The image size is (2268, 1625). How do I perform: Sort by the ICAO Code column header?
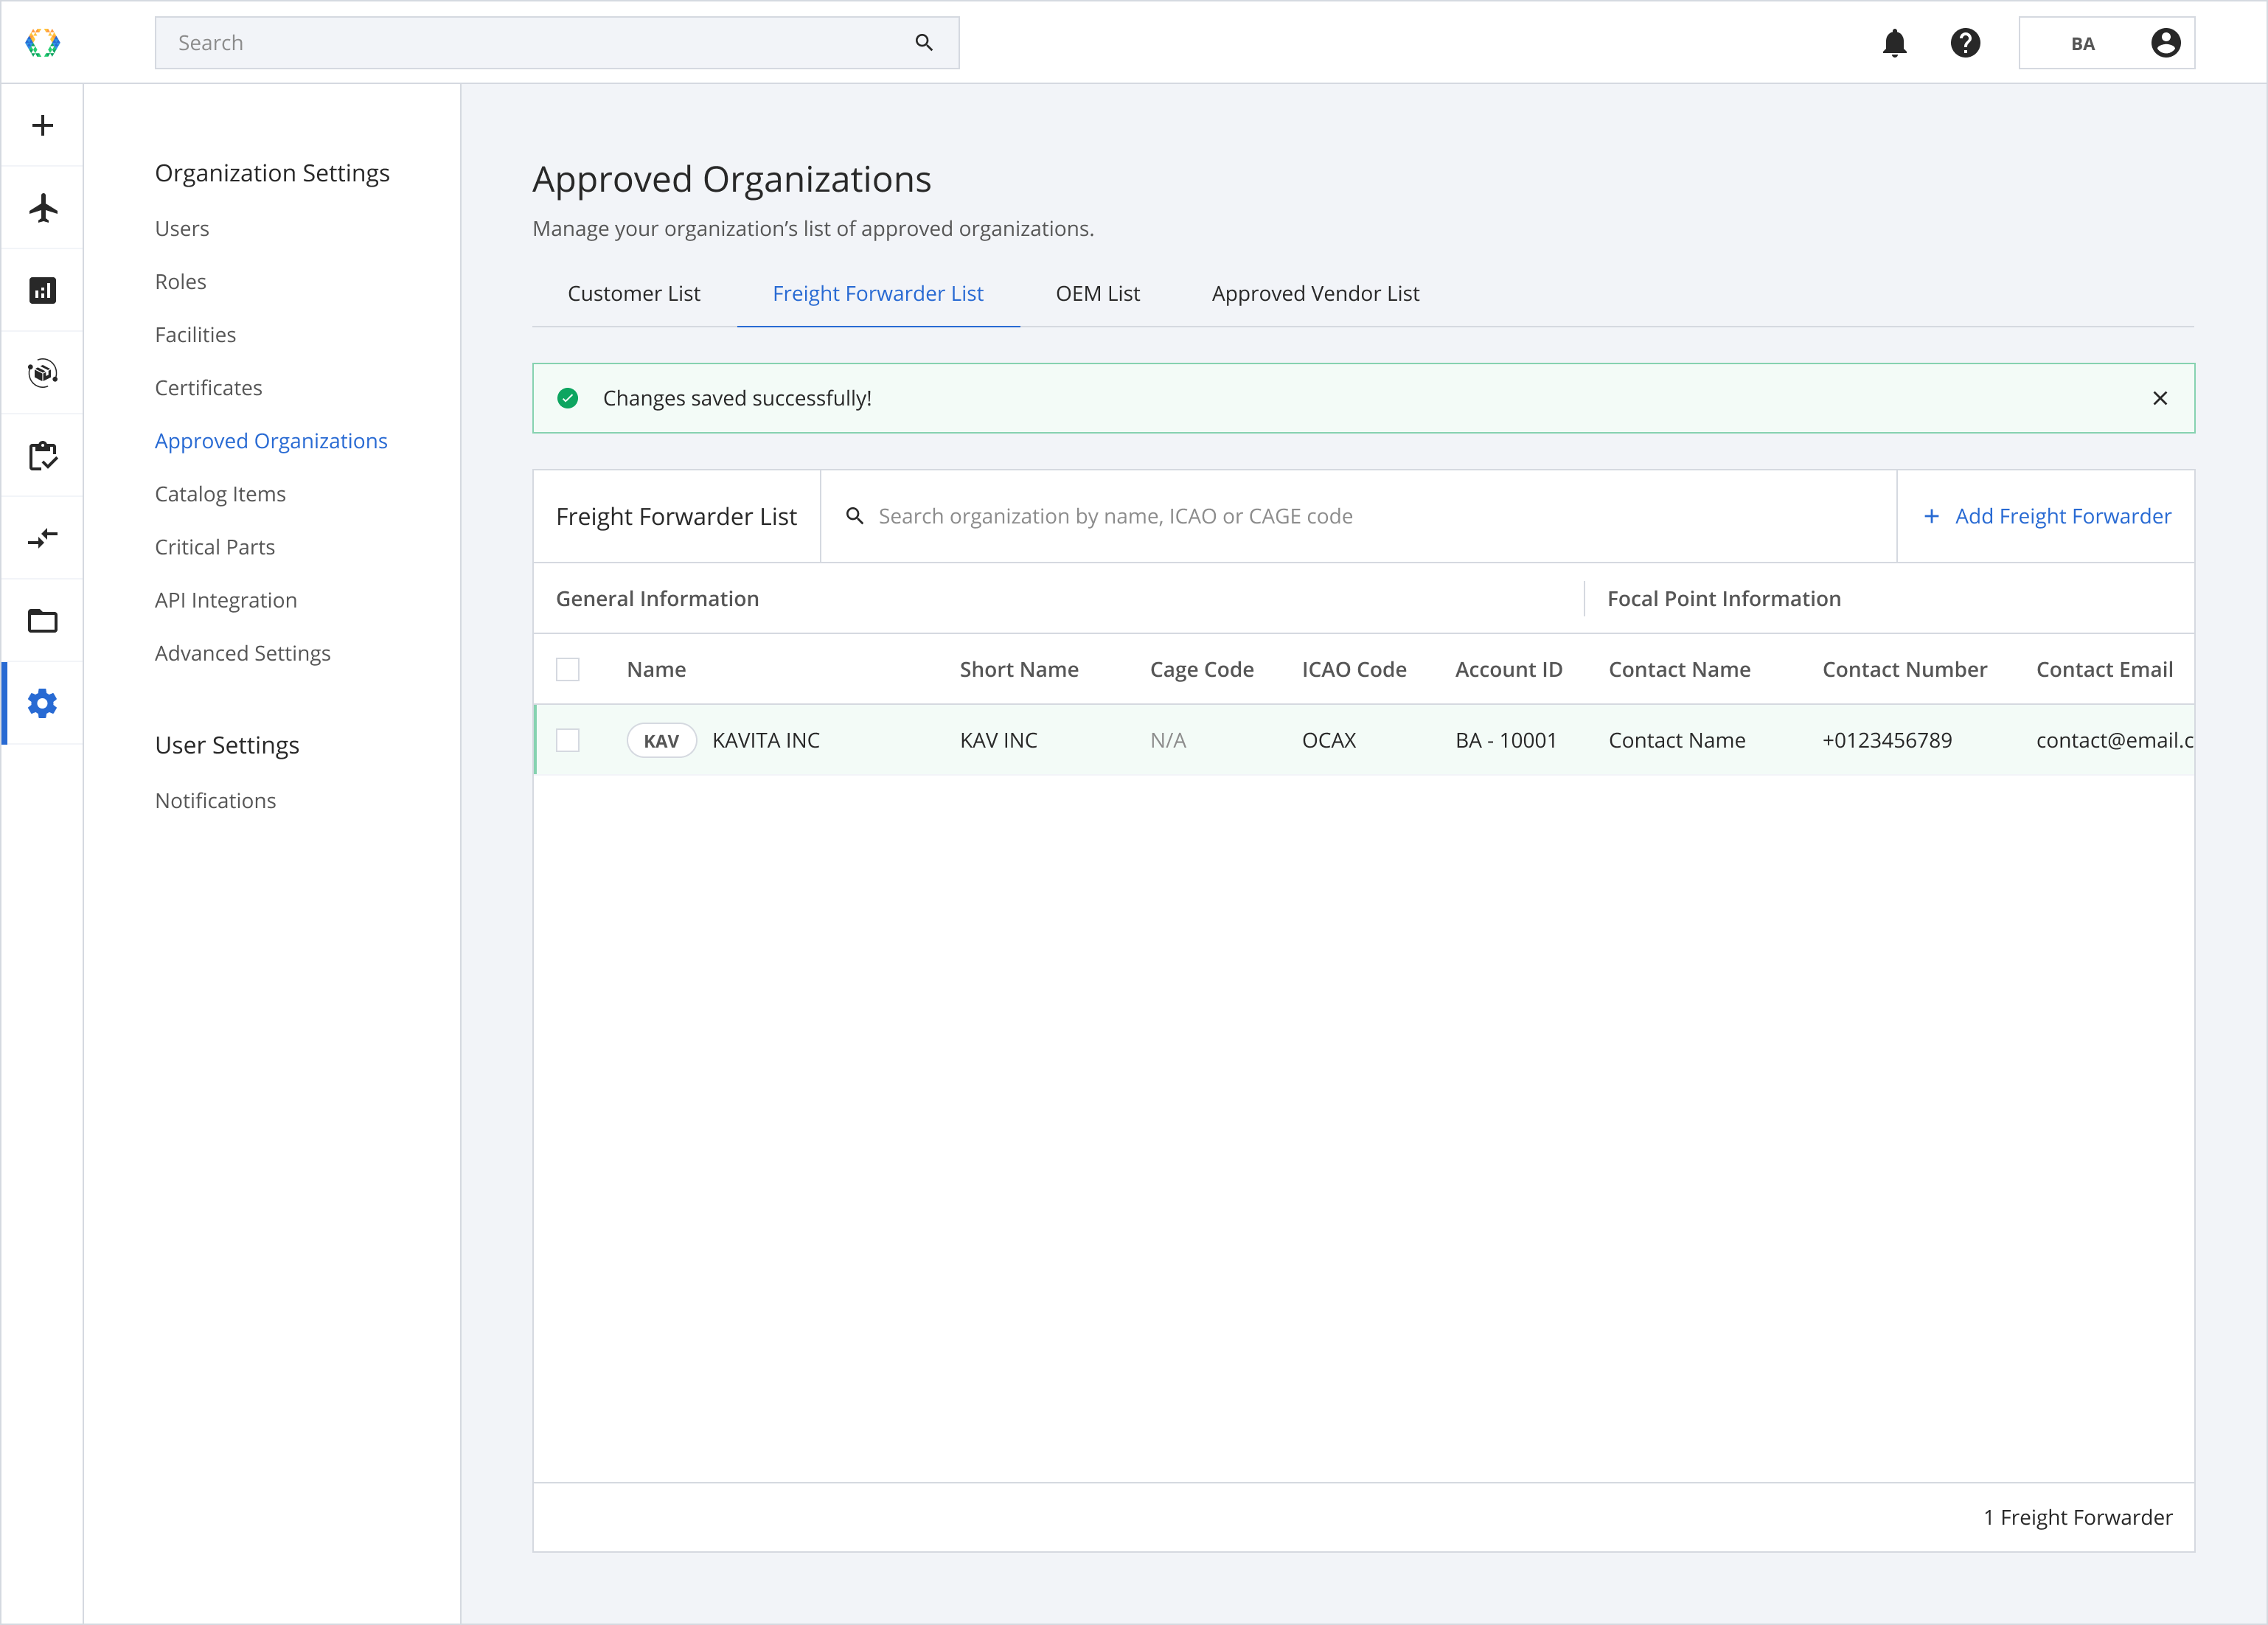[x=1354, y=669]
